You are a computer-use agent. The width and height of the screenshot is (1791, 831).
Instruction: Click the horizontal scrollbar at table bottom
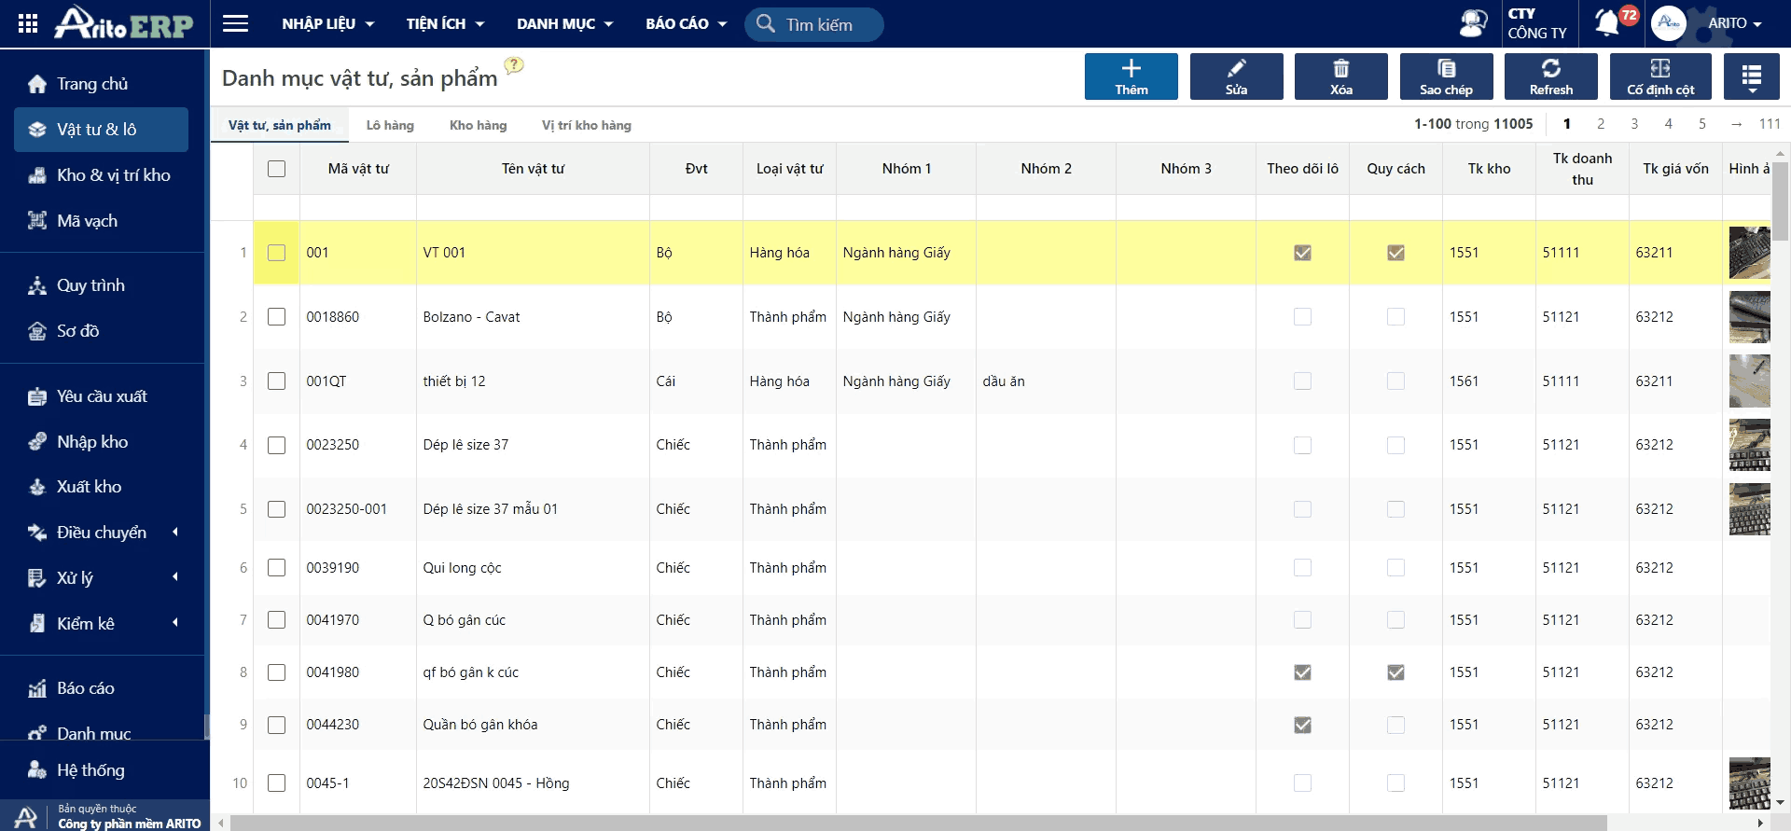click(x=919, y=823)
